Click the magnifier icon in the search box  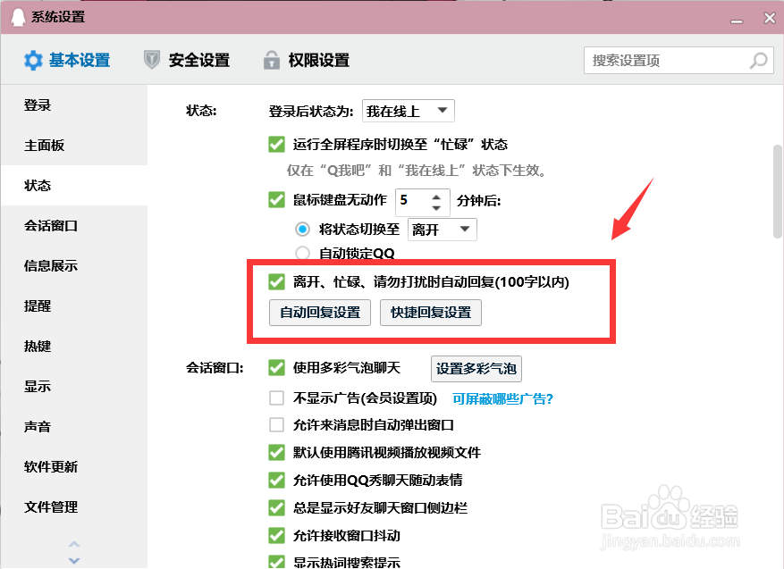pyautogui.click(x=757, y=60)
